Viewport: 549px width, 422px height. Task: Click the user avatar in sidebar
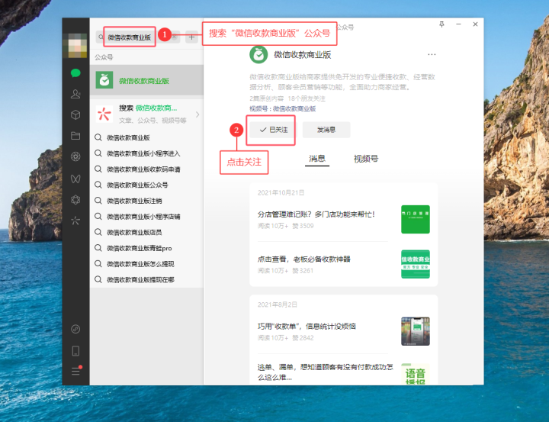pyautogui.click(x=77, y=46)
